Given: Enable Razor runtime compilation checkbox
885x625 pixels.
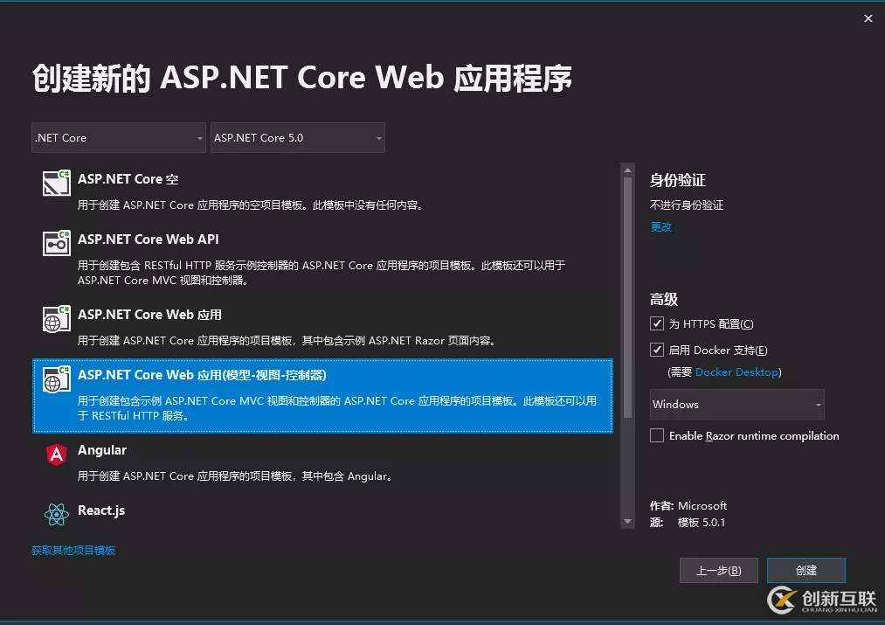Looking at the screenshot, I should tap(656, 436).
